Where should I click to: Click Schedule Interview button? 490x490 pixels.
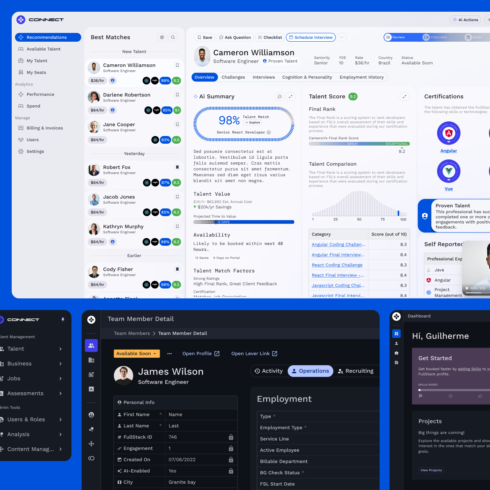pos(311,37)
